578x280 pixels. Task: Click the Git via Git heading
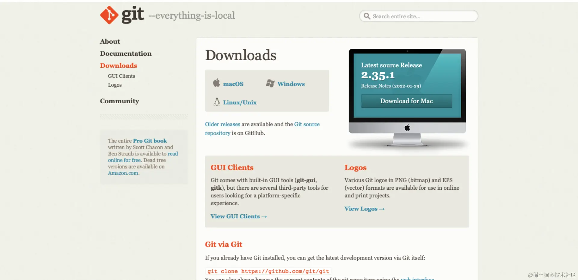point(224,244)
